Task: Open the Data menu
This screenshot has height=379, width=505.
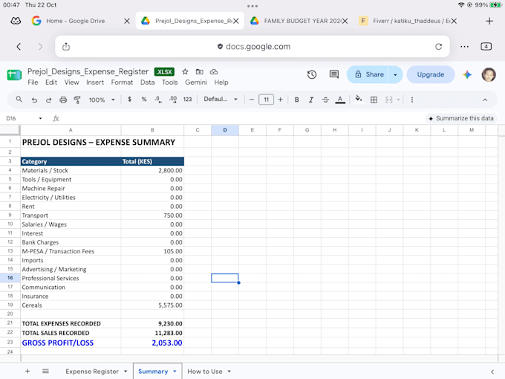Action: (148, 82)
